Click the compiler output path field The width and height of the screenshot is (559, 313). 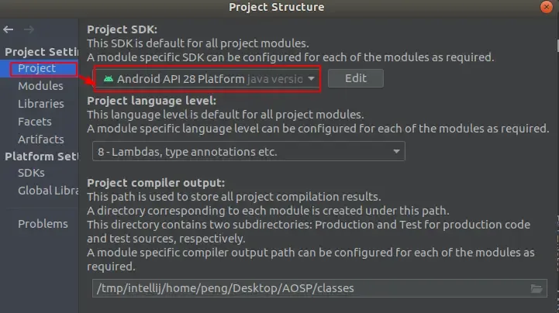click(310, 288)
